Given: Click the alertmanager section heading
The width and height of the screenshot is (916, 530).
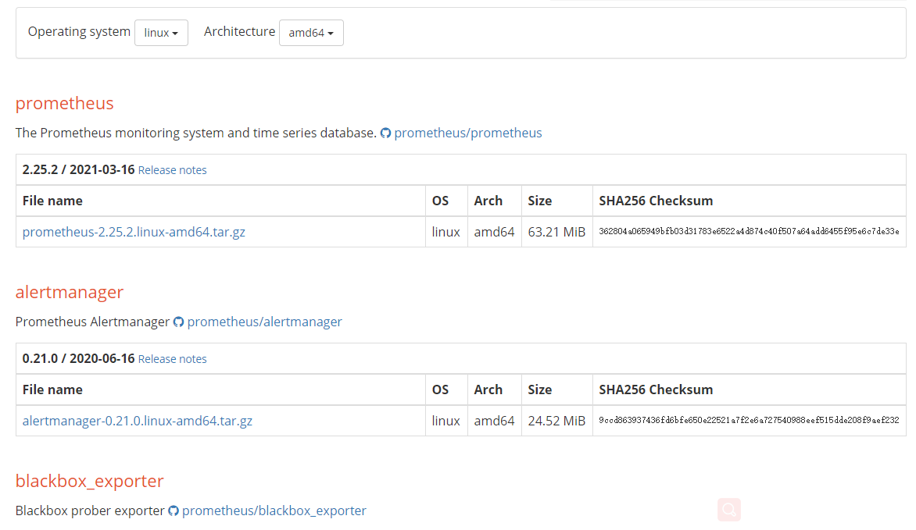Looking at the screenshot, I should tap(70, 292).
